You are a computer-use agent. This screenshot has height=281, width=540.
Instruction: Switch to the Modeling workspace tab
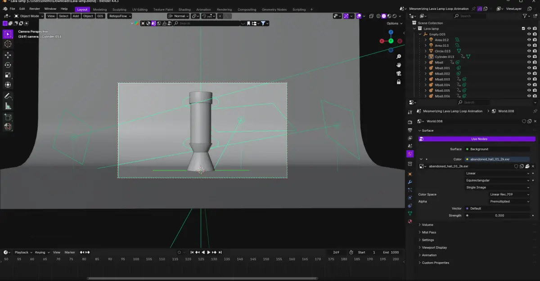[100, 9]
